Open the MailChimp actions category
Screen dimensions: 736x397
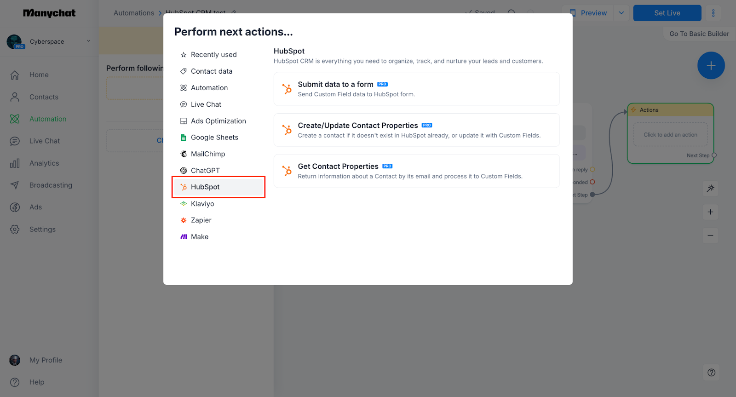point(207,154)
